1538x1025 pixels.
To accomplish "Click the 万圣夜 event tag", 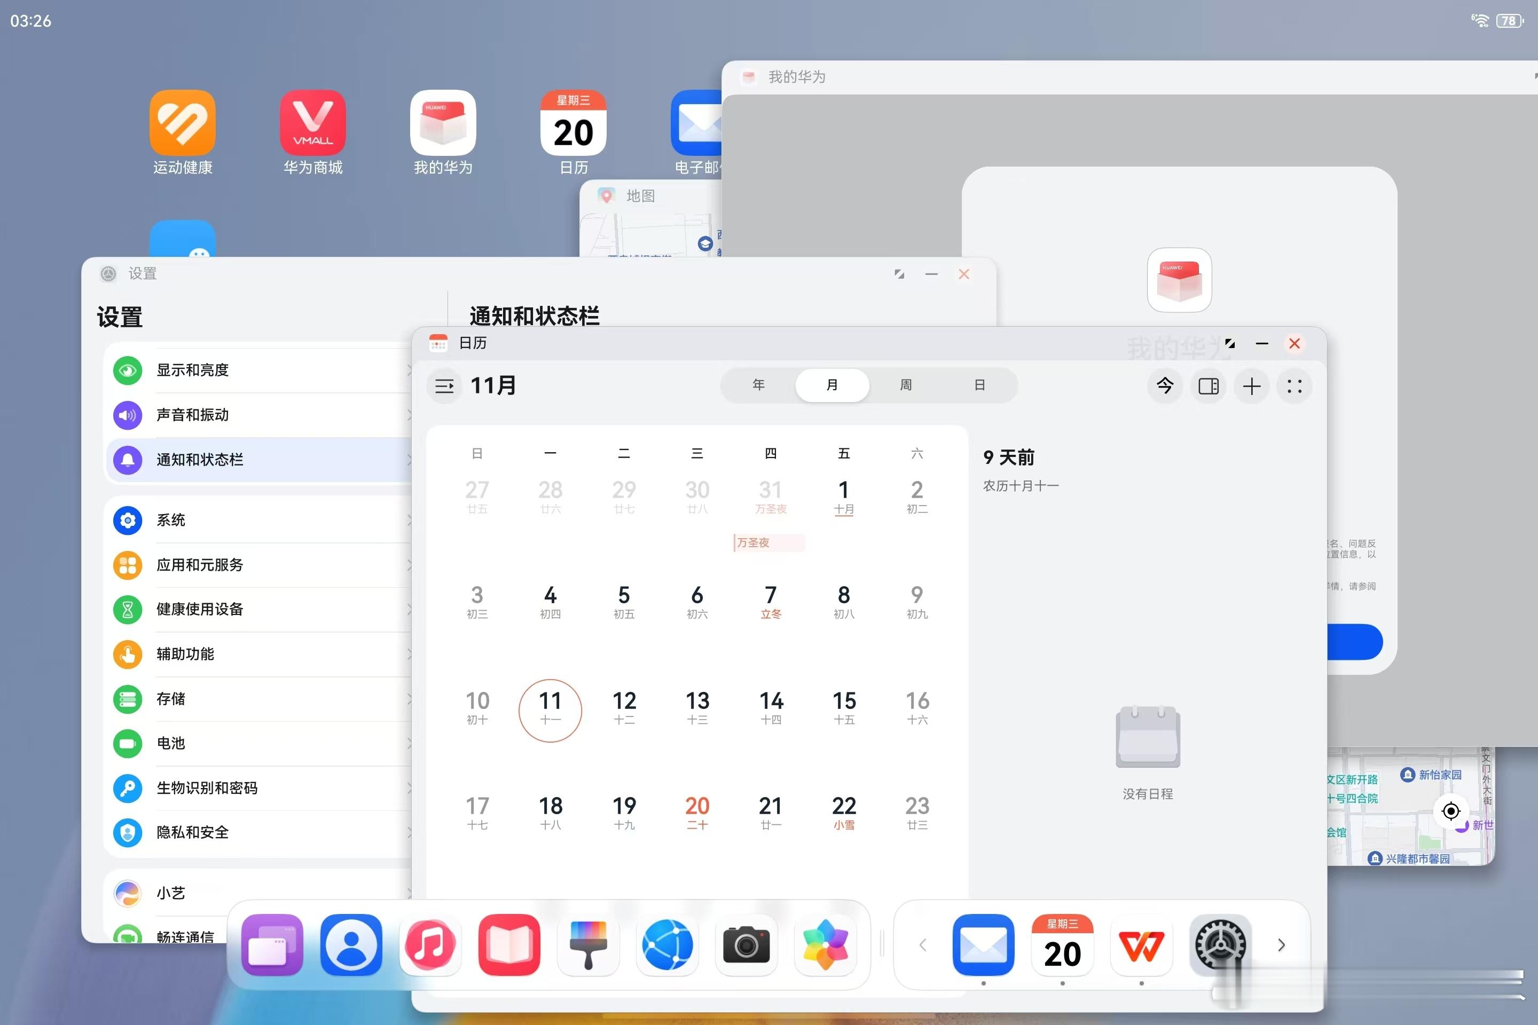I will [x=769, y=542].
